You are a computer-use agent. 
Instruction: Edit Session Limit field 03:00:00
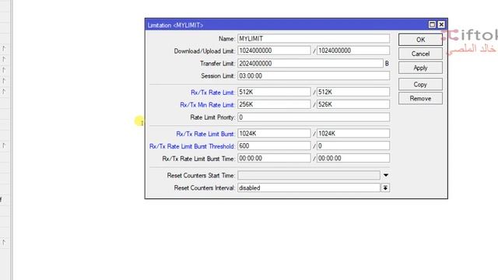(x=314, y=76)
